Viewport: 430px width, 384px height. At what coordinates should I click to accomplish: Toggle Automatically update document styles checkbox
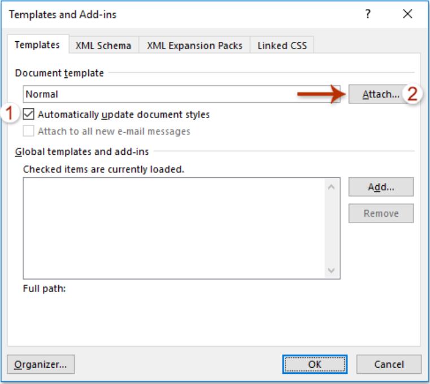pos(29,115)
